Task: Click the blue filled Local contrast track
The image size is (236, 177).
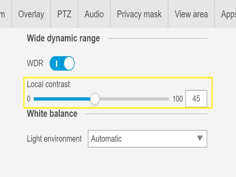Action: [62, 99]
